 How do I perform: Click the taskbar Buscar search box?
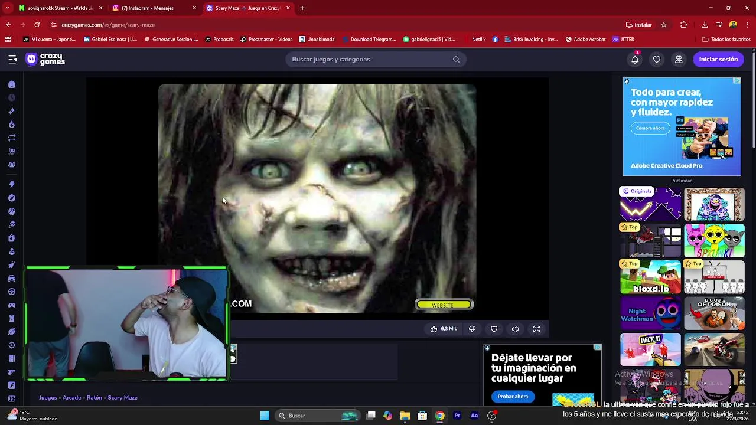(319, 416)
